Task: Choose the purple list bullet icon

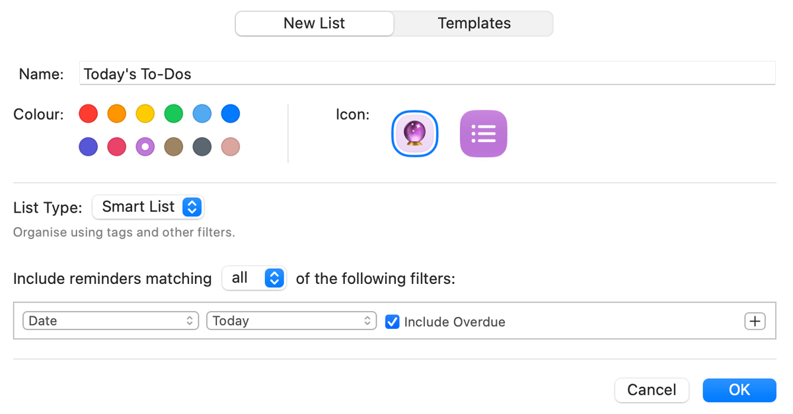Action: [x=483, y=133]
